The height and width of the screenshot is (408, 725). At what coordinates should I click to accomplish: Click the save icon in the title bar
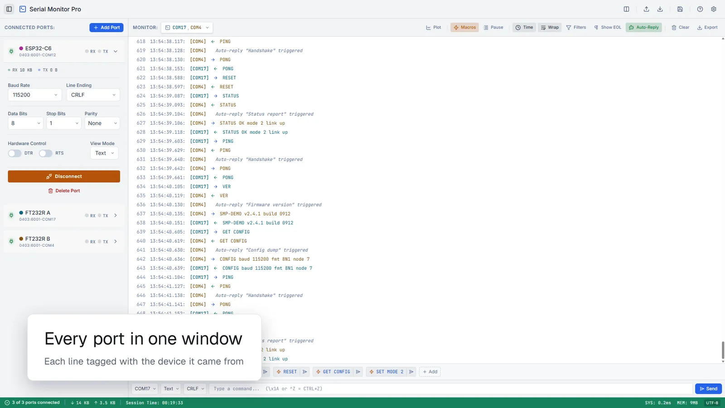(680, 9)
